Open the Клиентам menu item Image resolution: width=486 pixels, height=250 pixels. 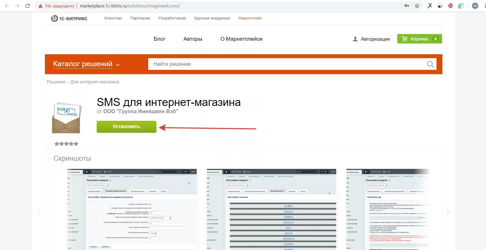click(x=113, y=18)
